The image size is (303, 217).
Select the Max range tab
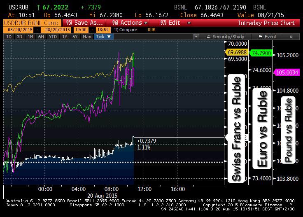click(87, 37)
